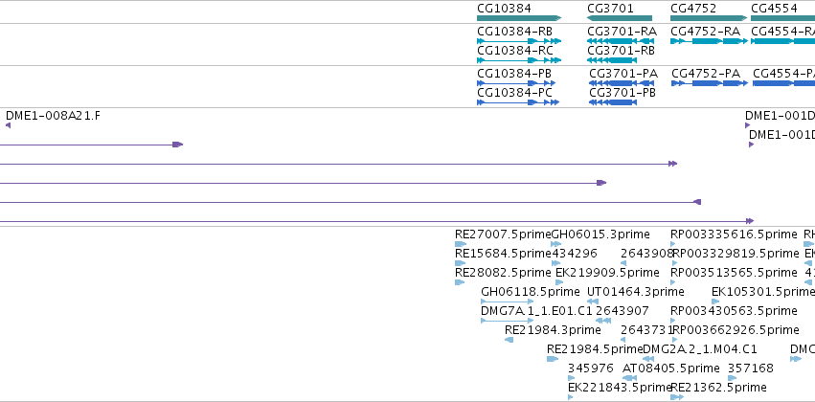
Task: Click protein CG3701-PB feature
Action: click(x=613, y=102)
